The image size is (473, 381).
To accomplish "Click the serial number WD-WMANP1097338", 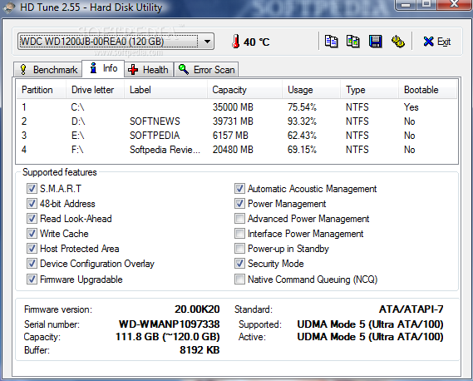I will tap(170, 324).
